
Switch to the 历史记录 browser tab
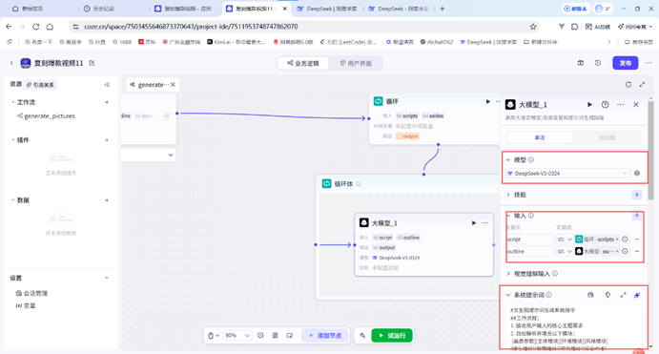coord(99,9)
